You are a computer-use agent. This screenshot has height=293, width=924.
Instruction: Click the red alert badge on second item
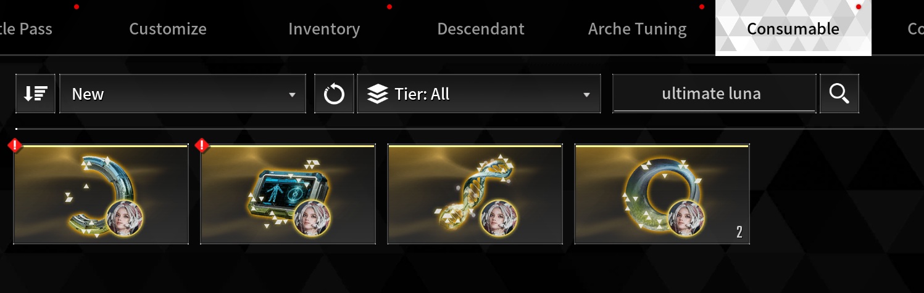click(202, 146)
